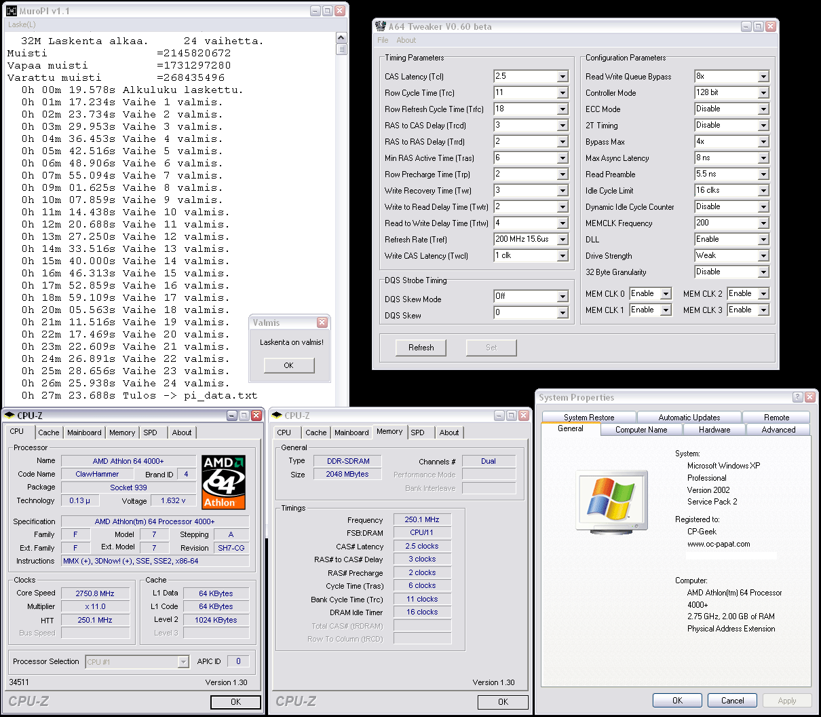Open the DQS Skew value dropdown
Image resolution: width=821 pixels, height=717 pixels.
[562, 313]
